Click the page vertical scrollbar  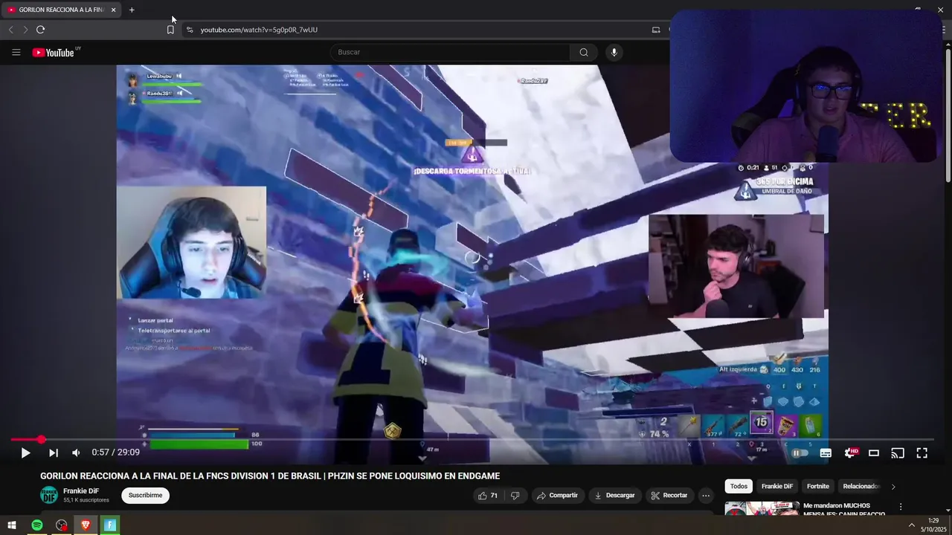948,115
